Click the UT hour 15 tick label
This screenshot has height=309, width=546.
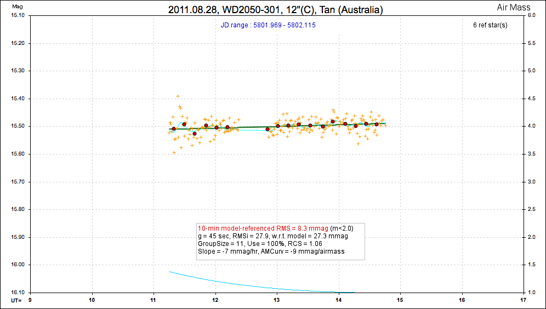400,300
